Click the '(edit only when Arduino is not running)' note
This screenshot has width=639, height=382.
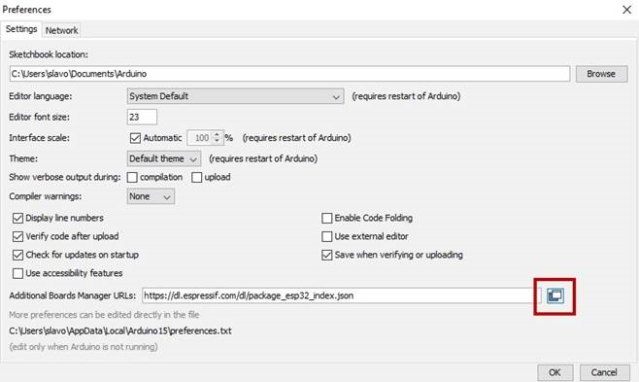click(x=84, y=347)
